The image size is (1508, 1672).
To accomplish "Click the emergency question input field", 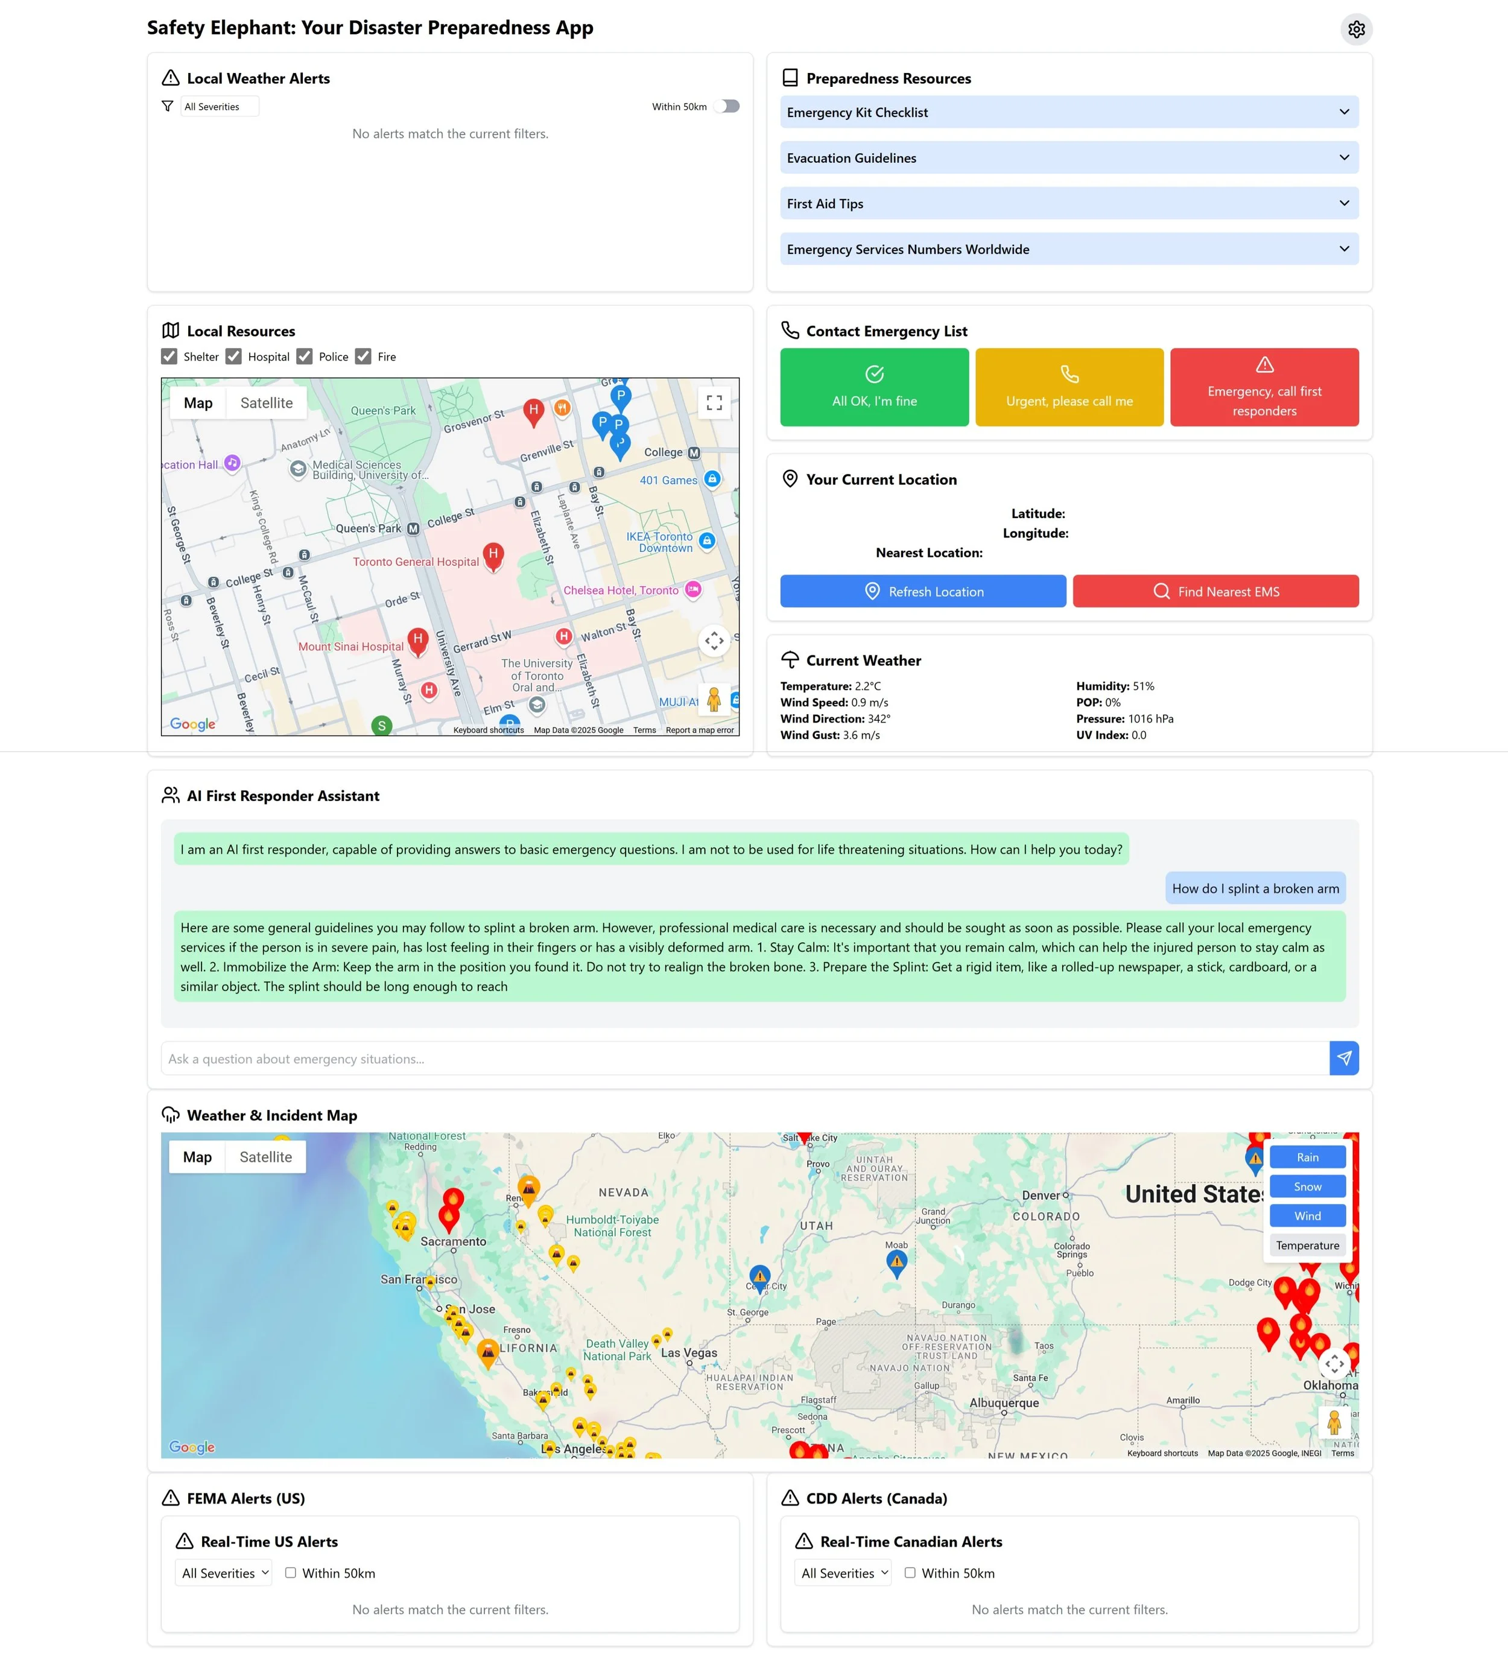I will pyautogui.click(x=744, y=1058).
